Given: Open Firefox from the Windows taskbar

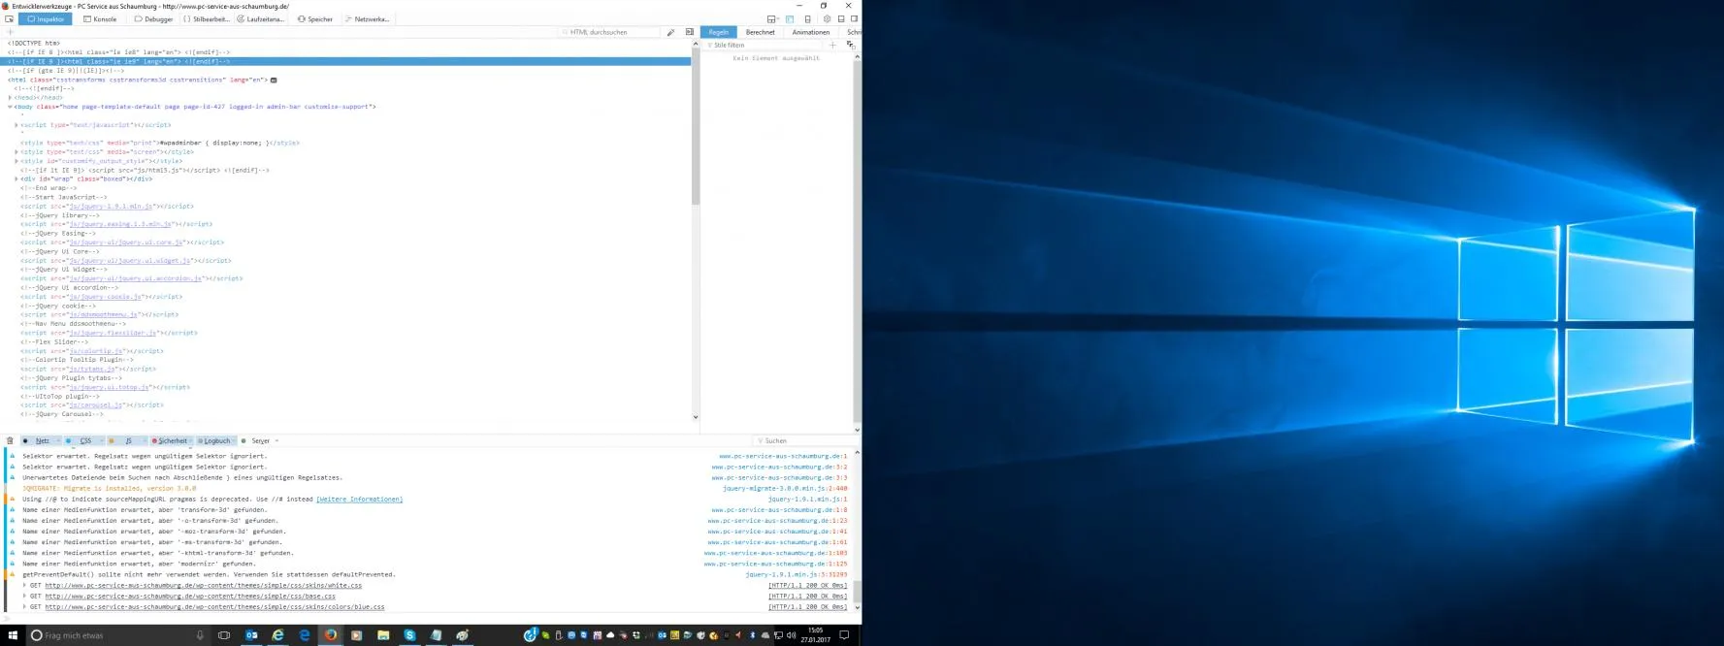Looking at the screenshot, I should click(331, 635).
